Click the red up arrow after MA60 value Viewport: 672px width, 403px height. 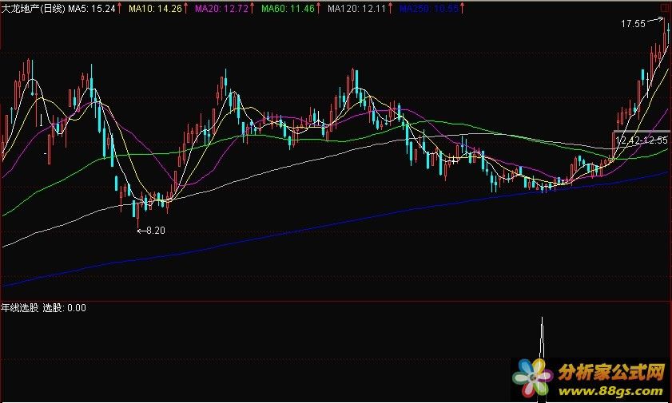coord(319,8)
